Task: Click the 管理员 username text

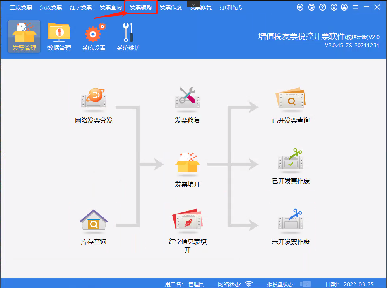Action: [196, 284]
